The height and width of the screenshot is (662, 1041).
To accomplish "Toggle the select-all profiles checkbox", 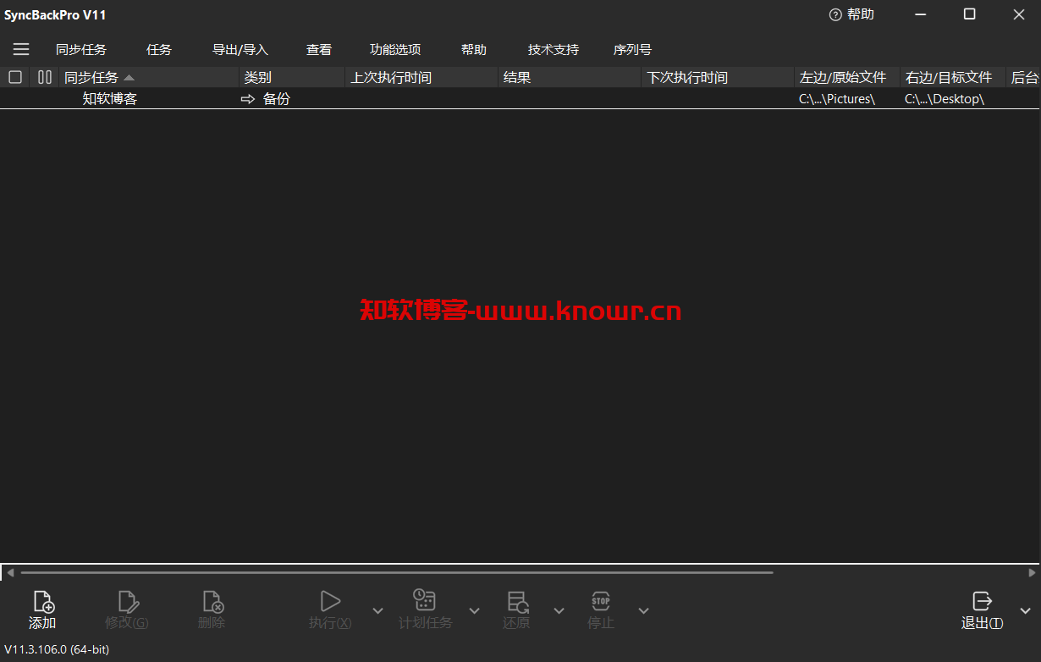I will pos(15,77).
